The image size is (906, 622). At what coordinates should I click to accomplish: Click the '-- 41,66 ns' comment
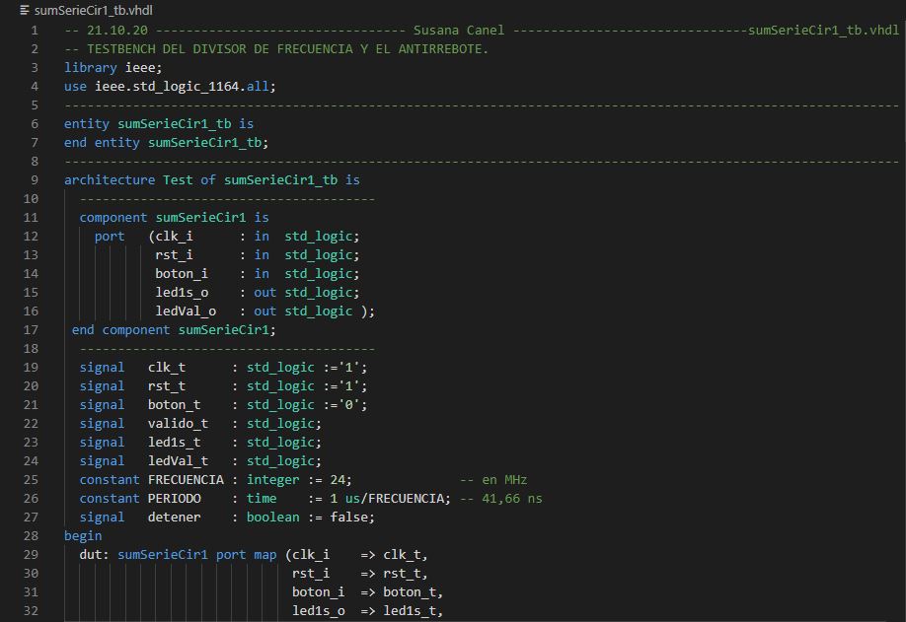pos(500,499)
